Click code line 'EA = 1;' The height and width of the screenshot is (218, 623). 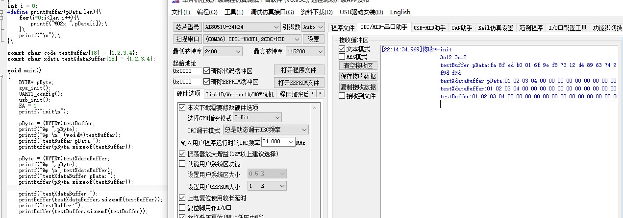pyautogui.click(x=29, y=106)
